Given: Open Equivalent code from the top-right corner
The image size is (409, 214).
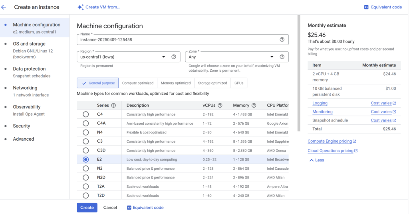Looking at the screenshot, I should 383,7.
